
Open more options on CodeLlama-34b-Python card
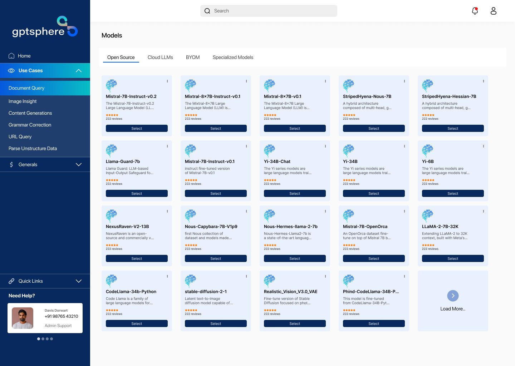coord(167,276)
